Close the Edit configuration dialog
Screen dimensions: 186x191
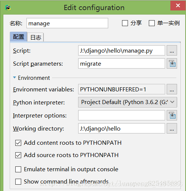pyautogui.click(x=178, y=6)
